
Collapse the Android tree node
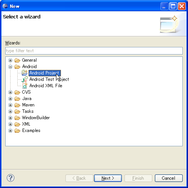point(11,67)
